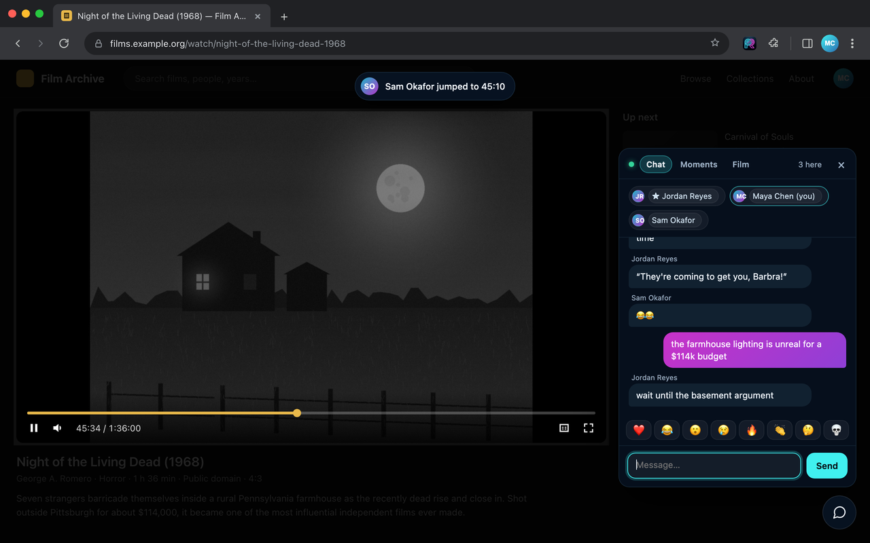Open Carnival of Souls up next

click(x=759, y=137)
